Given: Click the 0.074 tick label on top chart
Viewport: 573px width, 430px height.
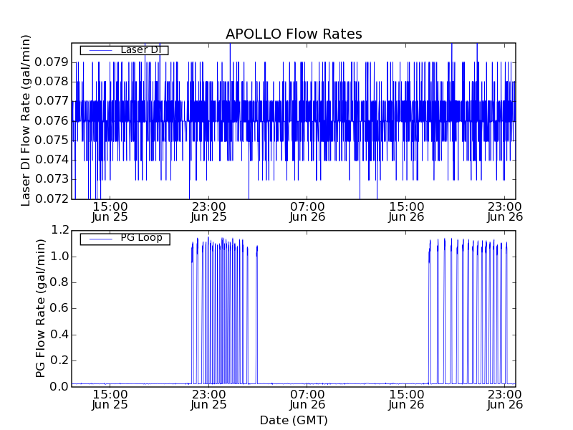Looking at the screenshot, I should pyautogui.click(x=52, y=160).
